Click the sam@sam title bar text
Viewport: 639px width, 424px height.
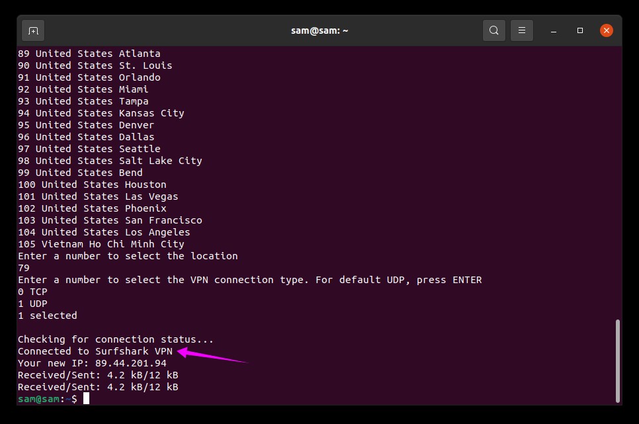pyautogui.click(x=319, y=30)
